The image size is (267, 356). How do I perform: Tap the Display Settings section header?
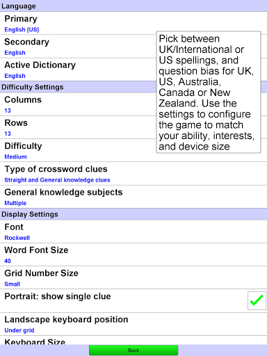click(133, 214)
